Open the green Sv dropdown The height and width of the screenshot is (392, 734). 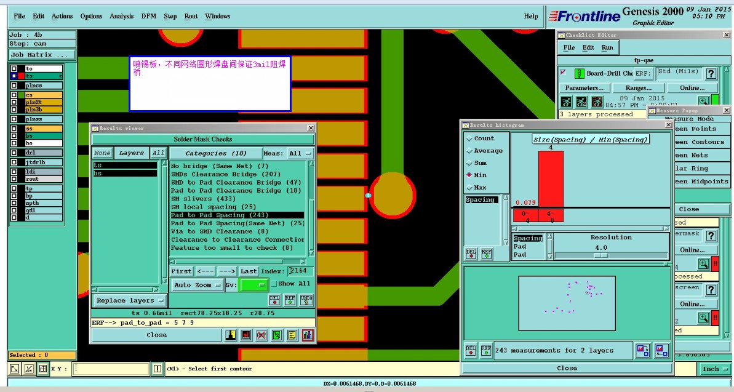253,285
